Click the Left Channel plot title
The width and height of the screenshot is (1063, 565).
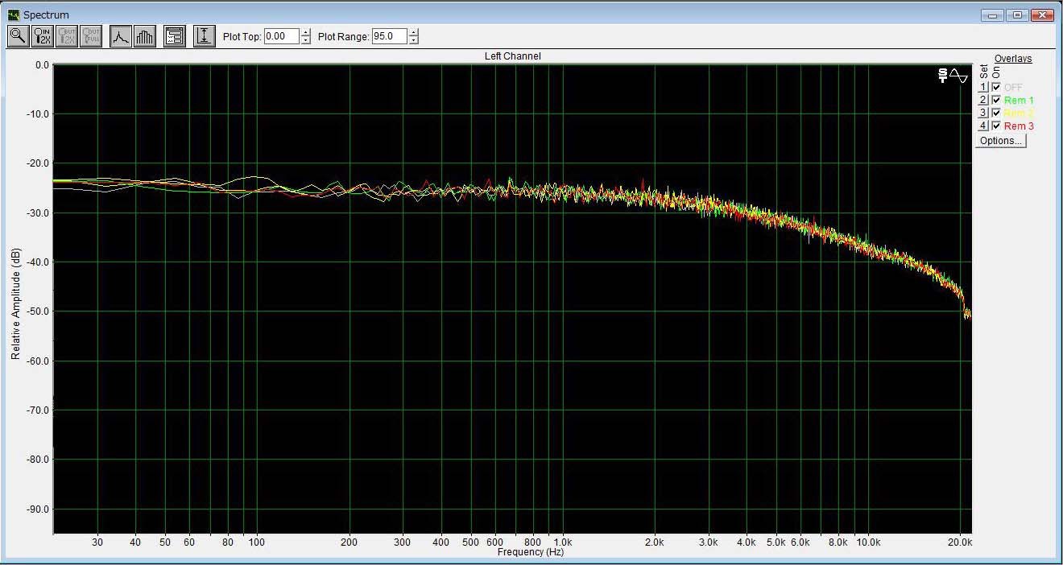[512, 56]
